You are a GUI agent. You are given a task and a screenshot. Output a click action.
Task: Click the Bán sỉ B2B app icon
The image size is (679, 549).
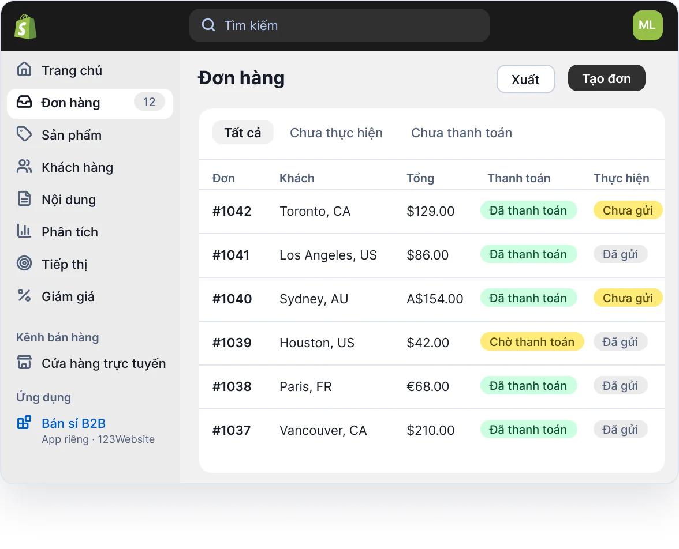point(24,422)
